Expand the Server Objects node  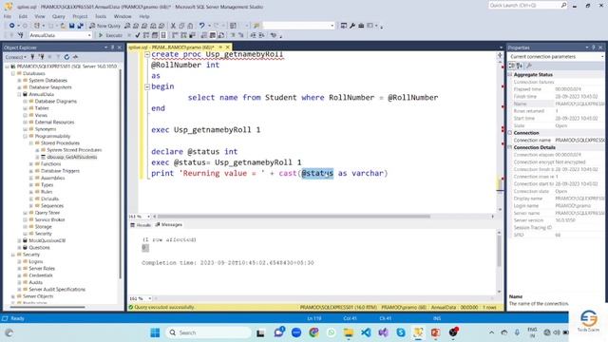[x=13, y=296]
